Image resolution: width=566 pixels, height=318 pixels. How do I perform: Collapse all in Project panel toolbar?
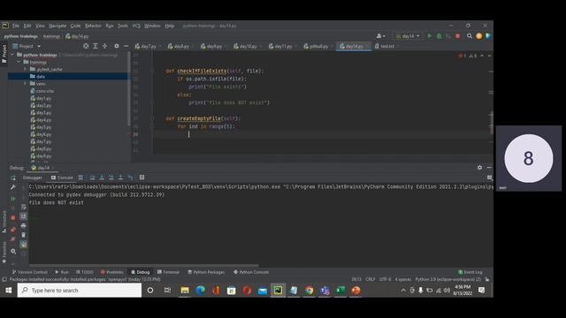click(104, 46)
